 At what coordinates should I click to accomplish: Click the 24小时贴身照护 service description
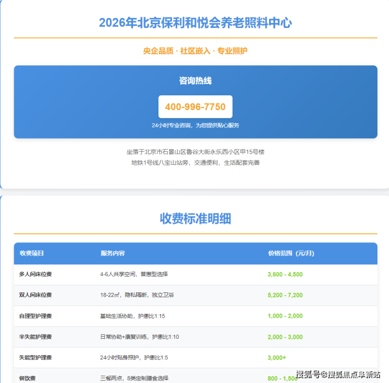tap(134, 358)
